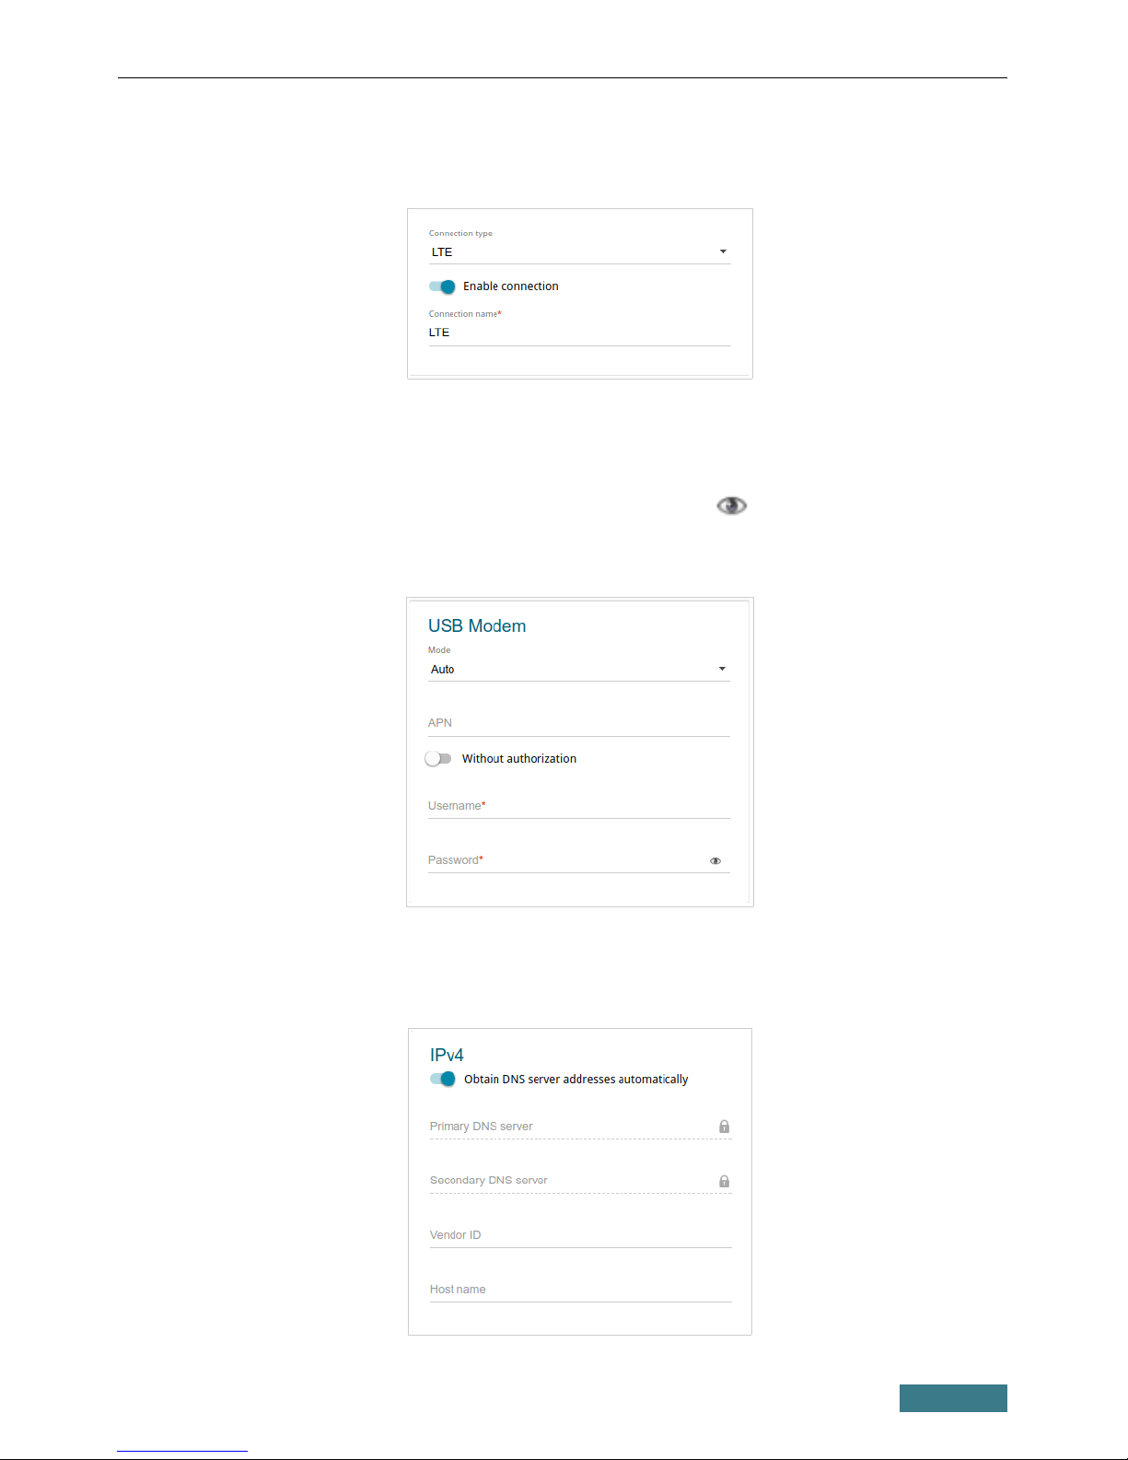The image size is (1128, 1460).
Task: Click the teal rectangle at page bottom
Action: tap(953, 1398)
